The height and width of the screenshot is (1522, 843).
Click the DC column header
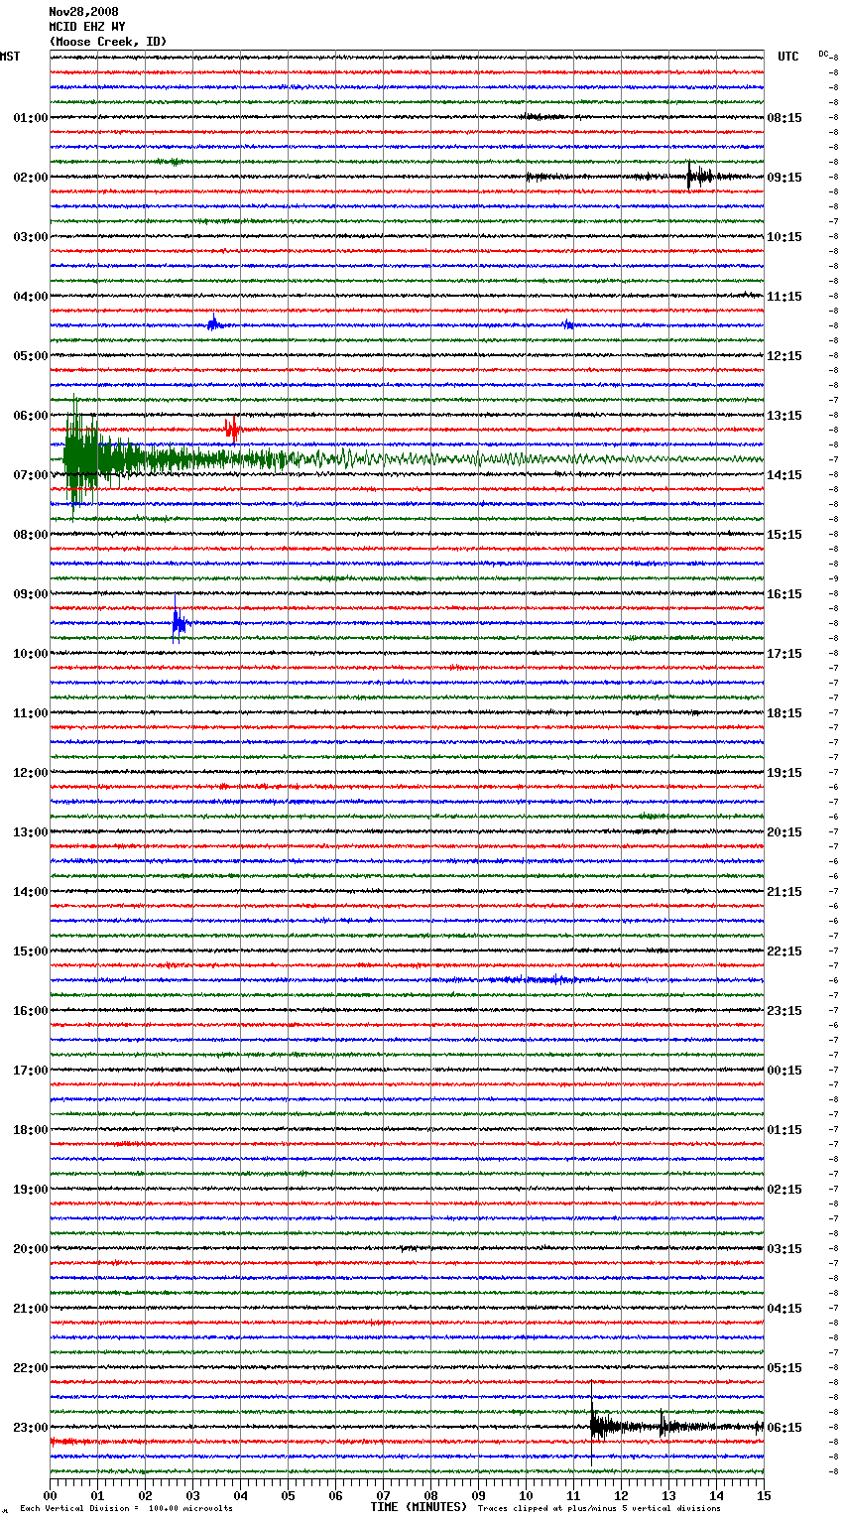coord(823,54)
